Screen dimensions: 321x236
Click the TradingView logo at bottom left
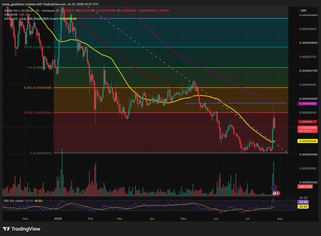pos(21,229)
